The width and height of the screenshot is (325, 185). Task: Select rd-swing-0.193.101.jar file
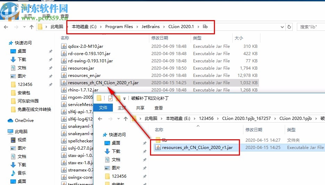point(90,61)
